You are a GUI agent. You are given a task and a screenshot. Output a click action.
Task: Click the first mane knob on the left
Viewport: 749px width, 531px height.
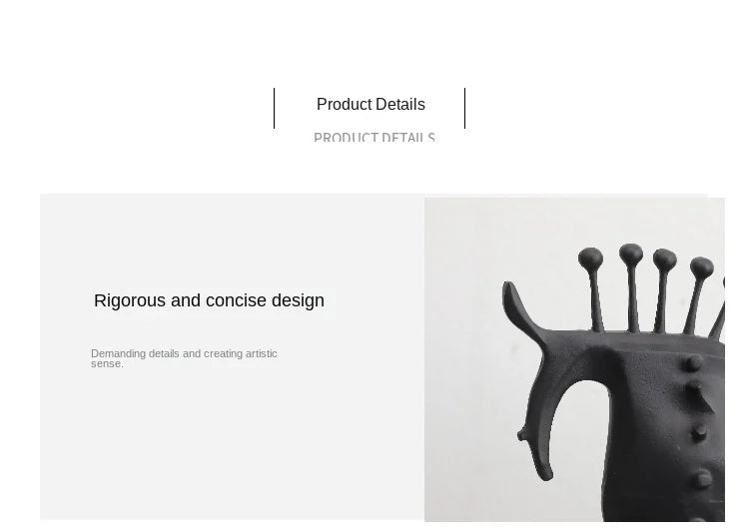tap(591, 259)
